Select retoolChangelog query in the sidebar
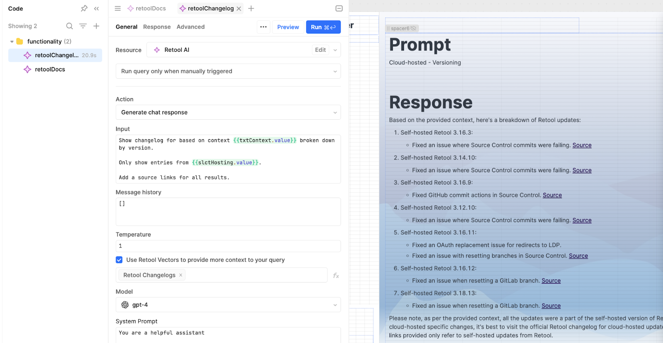The height and width of the screenshot is (343, 663). click(55, 55)
